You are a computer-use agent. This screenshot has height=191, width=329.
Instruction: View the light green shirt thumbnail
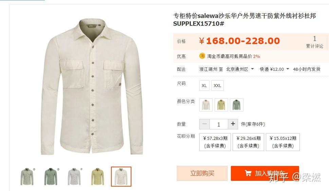click(27, 176)
